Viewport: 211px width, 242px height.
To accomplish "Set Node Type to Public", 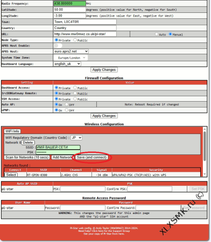I will click(x=75, y=40).
